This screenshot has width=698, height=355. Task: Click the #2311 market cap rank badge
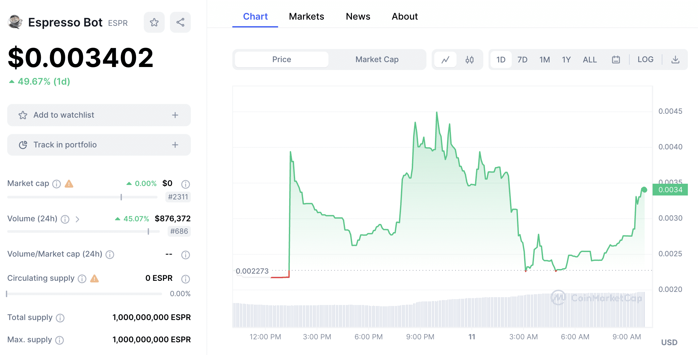(x=178, y=197)
